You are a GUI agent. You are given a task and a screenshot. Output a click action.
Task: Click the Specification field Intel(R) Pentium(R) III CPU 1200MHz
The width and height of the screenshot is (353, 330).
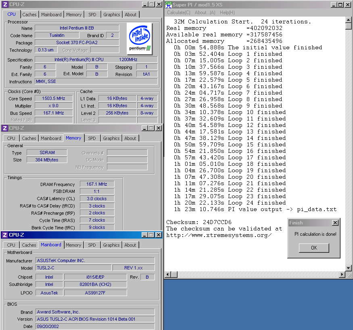pyautogui.click(x=96, y=59)
